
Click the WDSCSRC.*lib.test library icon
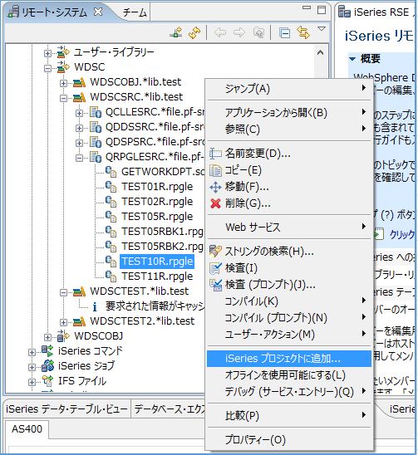pyautogui.click(x=79, y=97)
